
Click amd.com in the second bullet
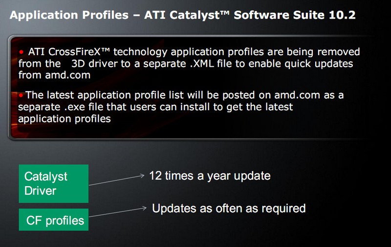297,95
